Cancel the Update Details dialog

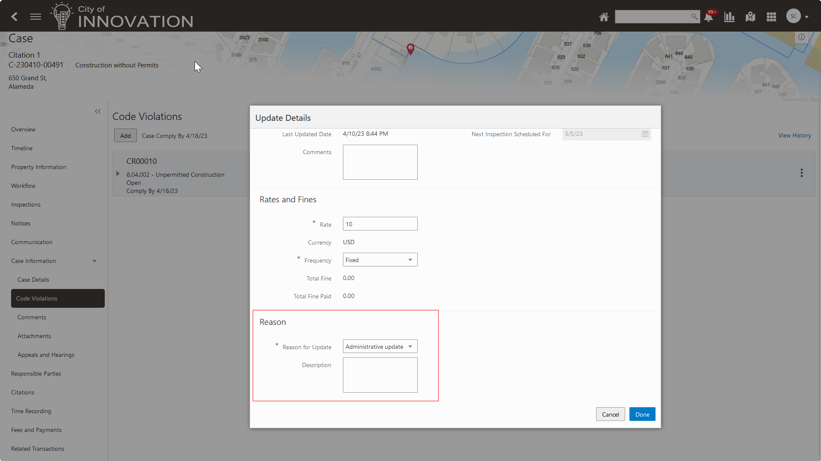tap(610, 414)
